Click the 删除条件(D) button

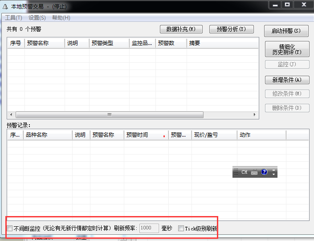287,108
